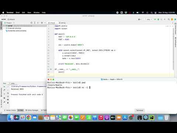Click the 'Received ABCD' output line
Screen dimensions: 177x133
click(x=17, y=89)
